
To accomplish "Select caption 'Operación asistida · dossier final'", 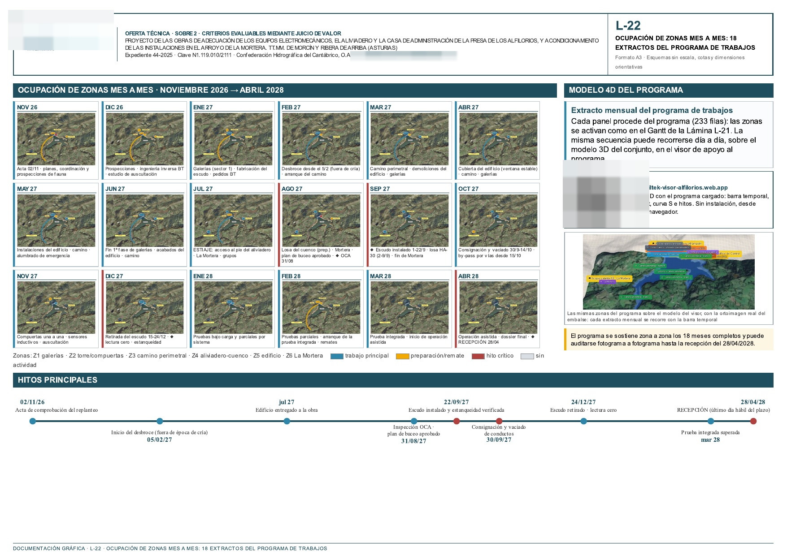I will (x=496, y=340).
